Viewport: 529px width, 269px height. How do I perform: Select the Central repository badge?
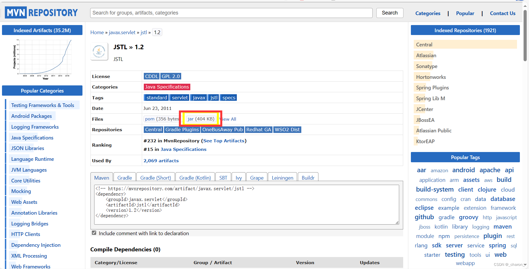pos(153,130)
